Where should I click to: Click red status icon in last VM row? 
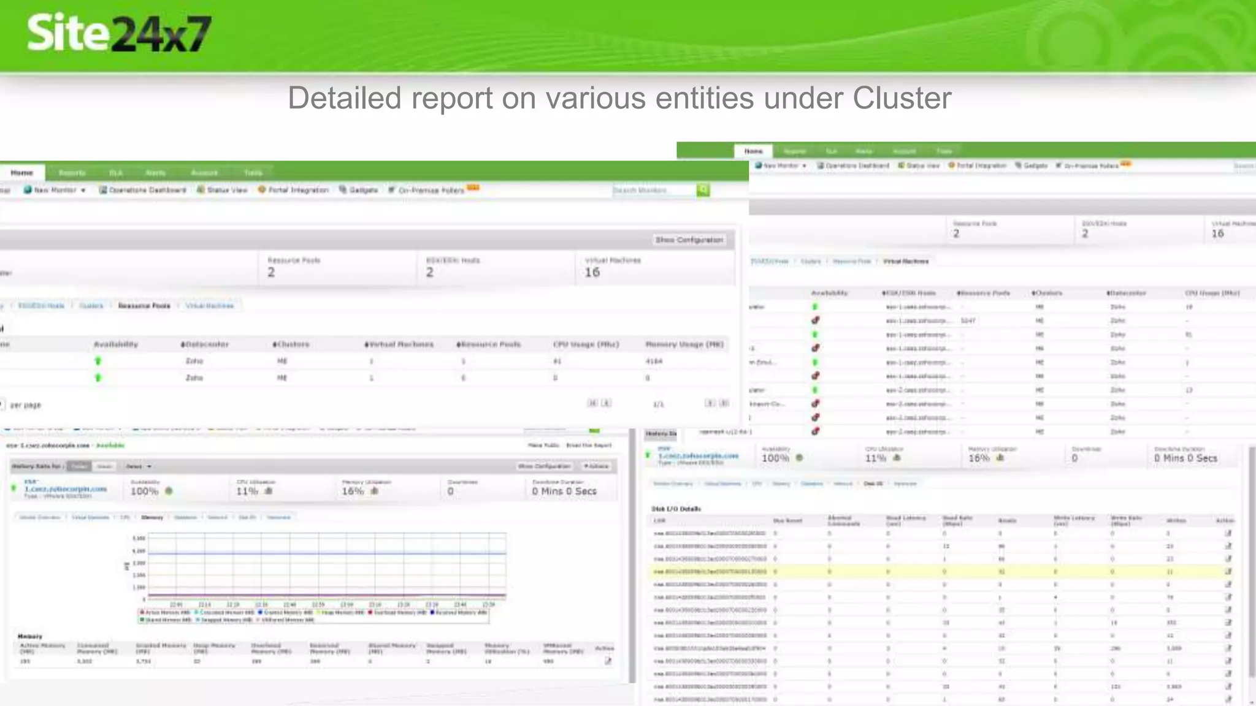(815, 431)
